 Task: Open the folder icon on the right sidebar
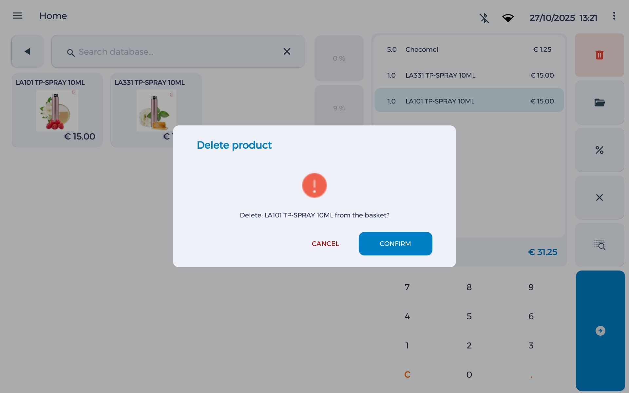[x=600, y=102]
